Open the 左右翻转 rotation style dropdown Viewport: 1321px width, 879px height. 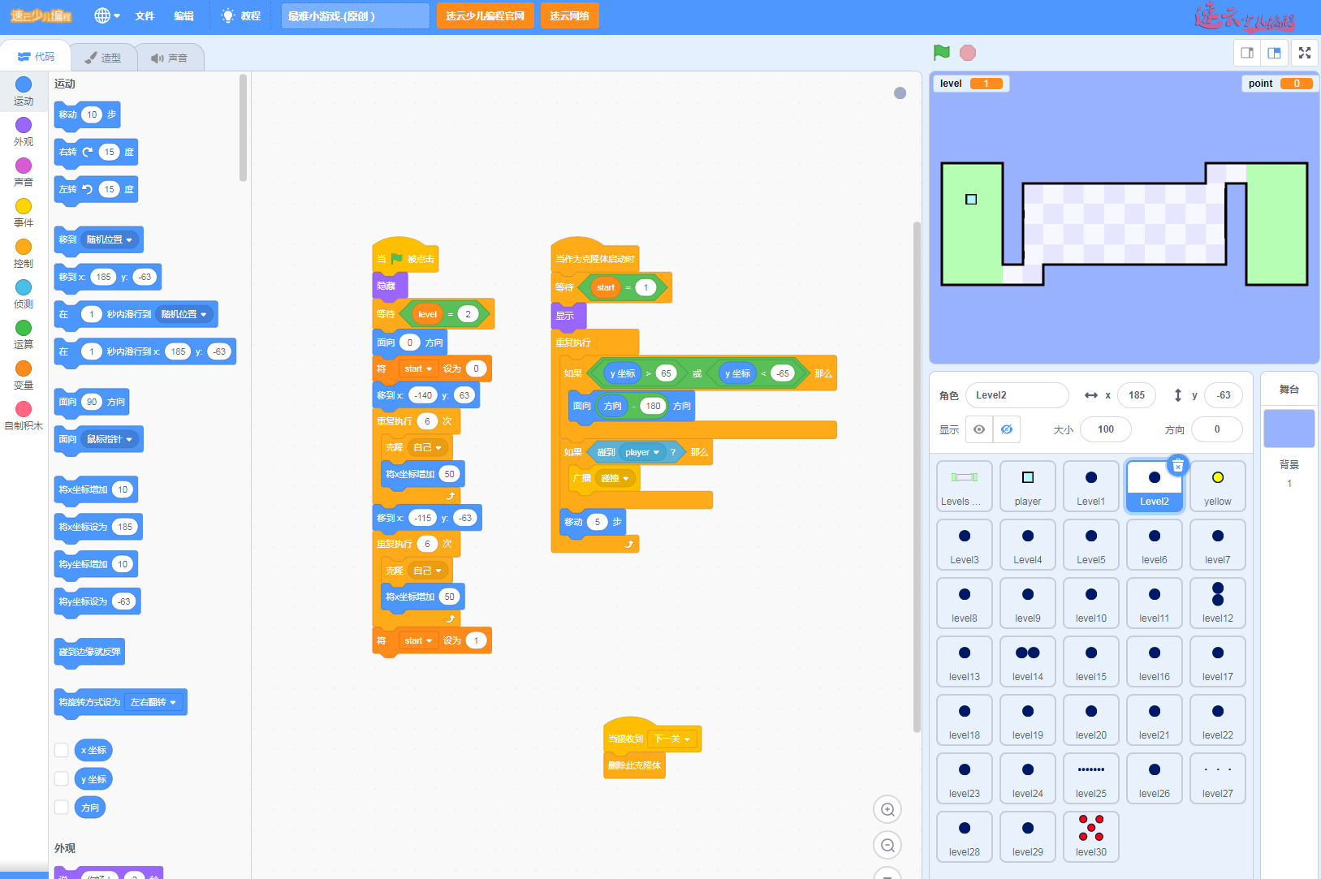coord(173,702)
